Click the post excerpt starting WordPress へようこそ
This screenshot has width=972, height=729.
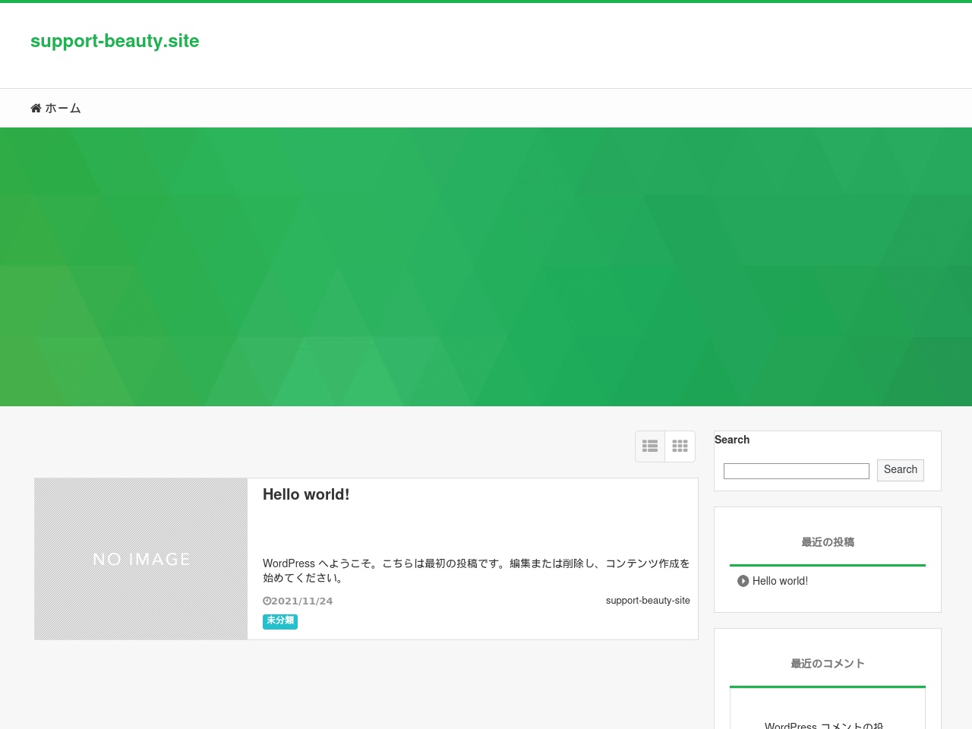coord(476,570)
